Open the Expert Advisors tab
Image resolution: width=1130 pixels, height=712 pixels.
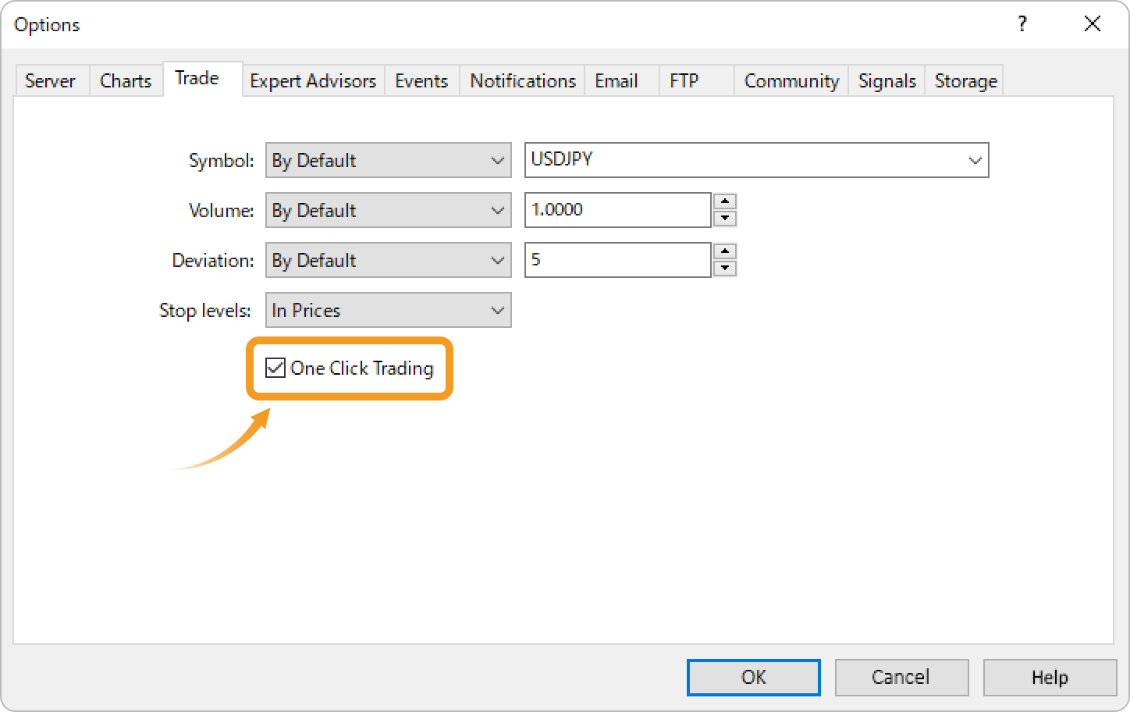click(x=312, y=80)
